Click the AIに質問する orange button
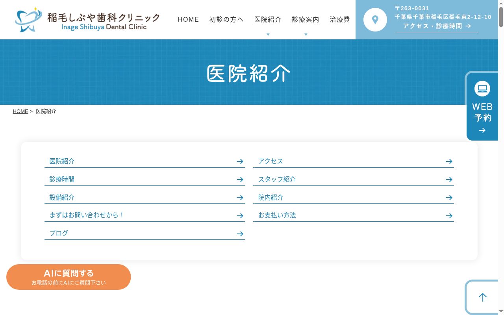Image resolution: width=504 pixels, height=315 pixels. [69, 277]
